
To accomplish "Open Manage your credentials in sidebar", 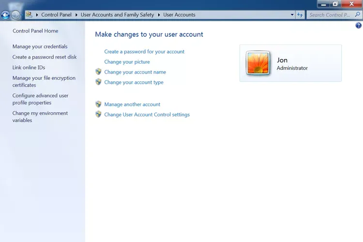I will coord(40,47).
